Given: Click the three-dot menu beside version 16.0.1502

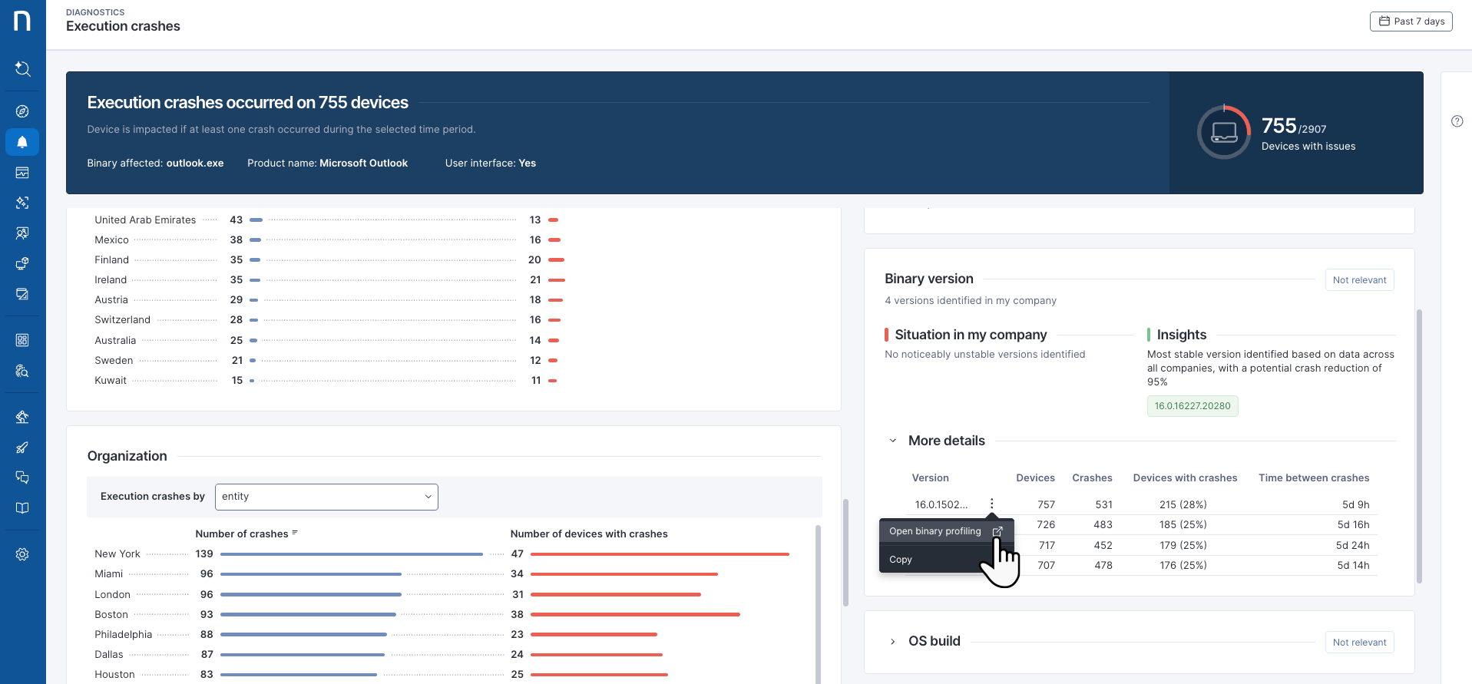Looking at the screenshot, I should 991,504.
